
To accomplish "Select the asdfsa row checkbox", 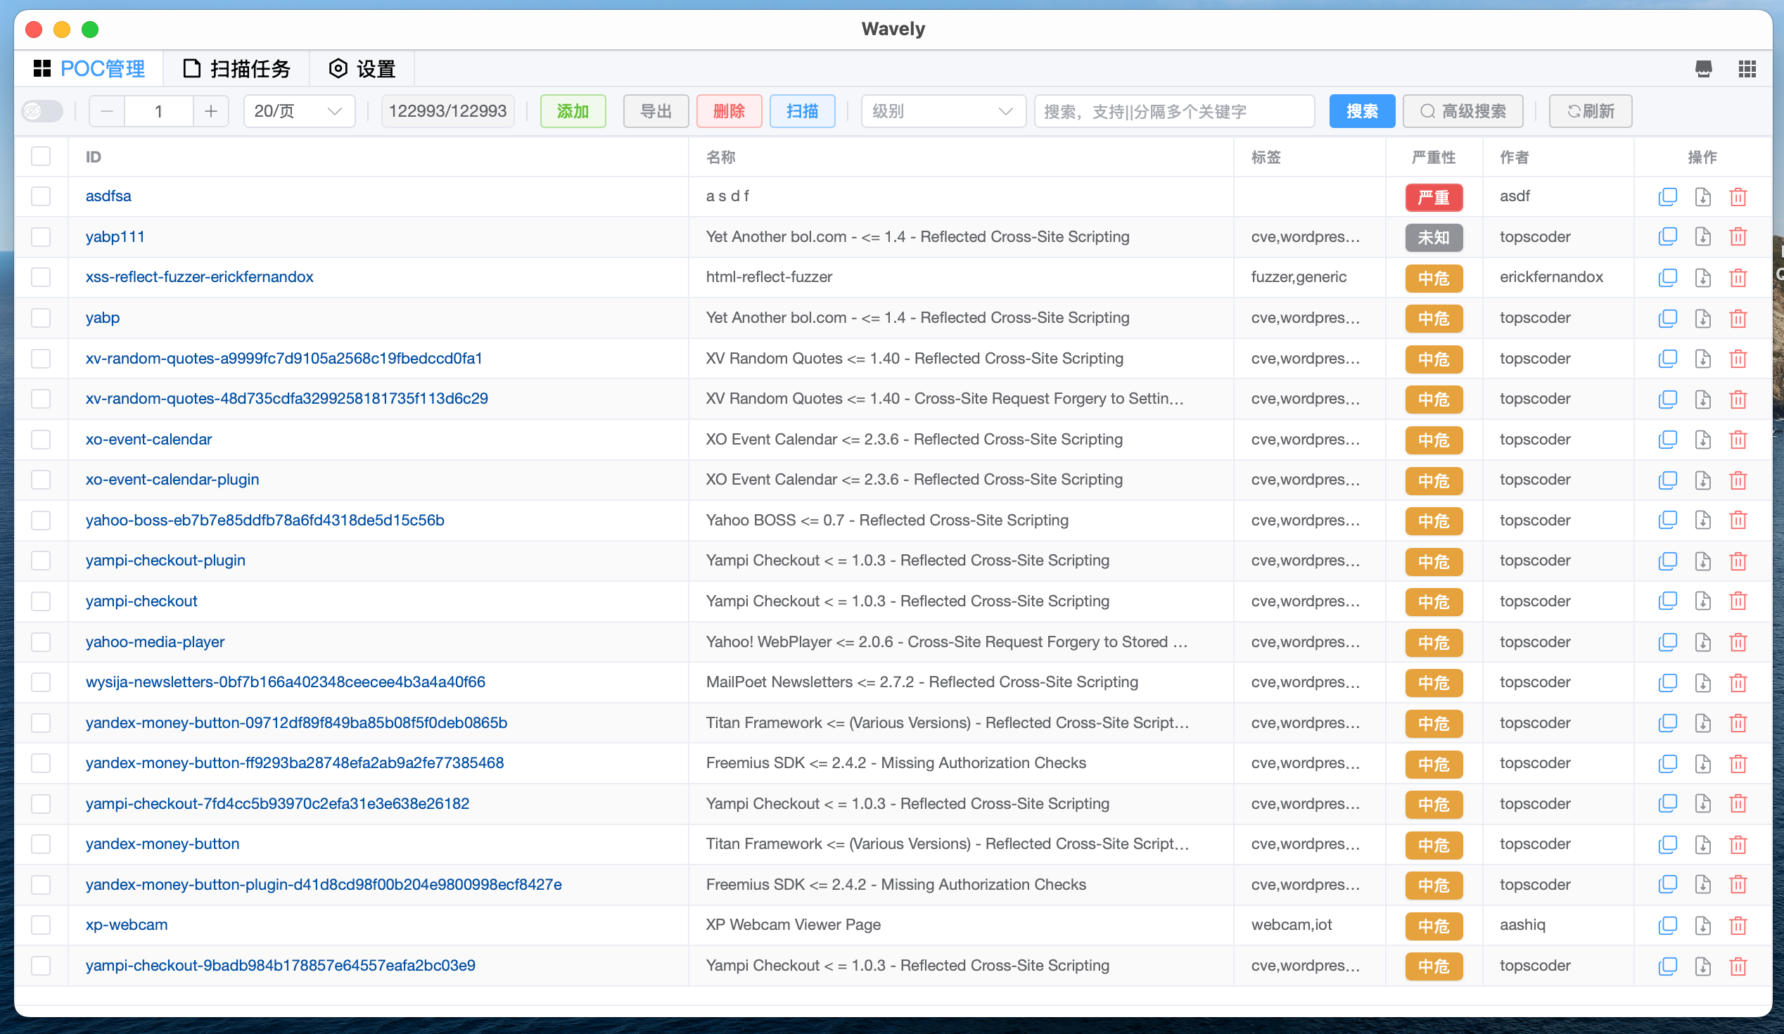I will (x=41, y=196).
